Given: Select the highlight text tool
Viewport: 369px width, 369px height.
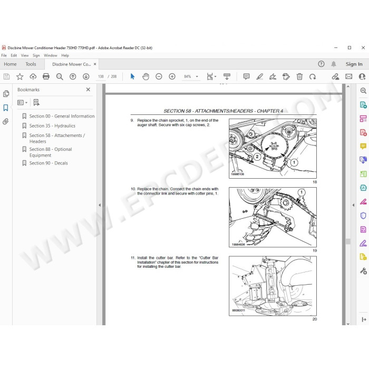Looking at the screenshot, I should pos(259,76).
